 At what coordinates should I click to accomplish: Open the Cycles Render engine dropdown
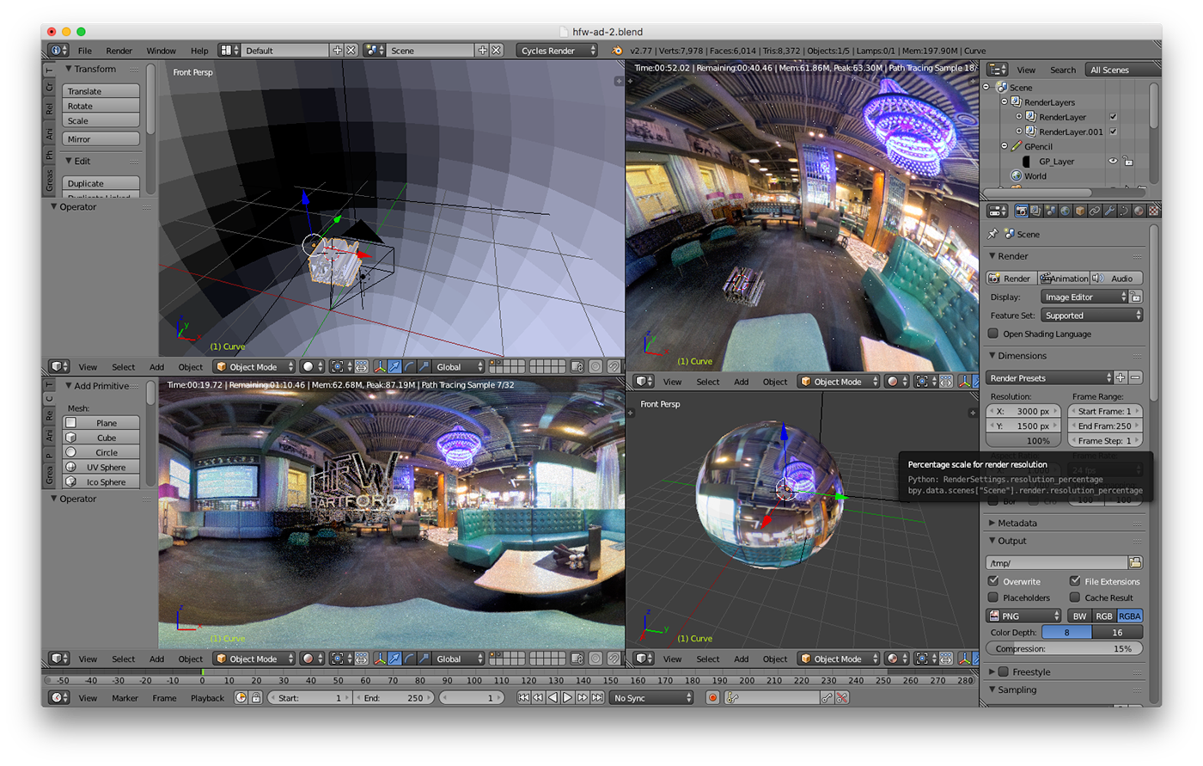557,51
